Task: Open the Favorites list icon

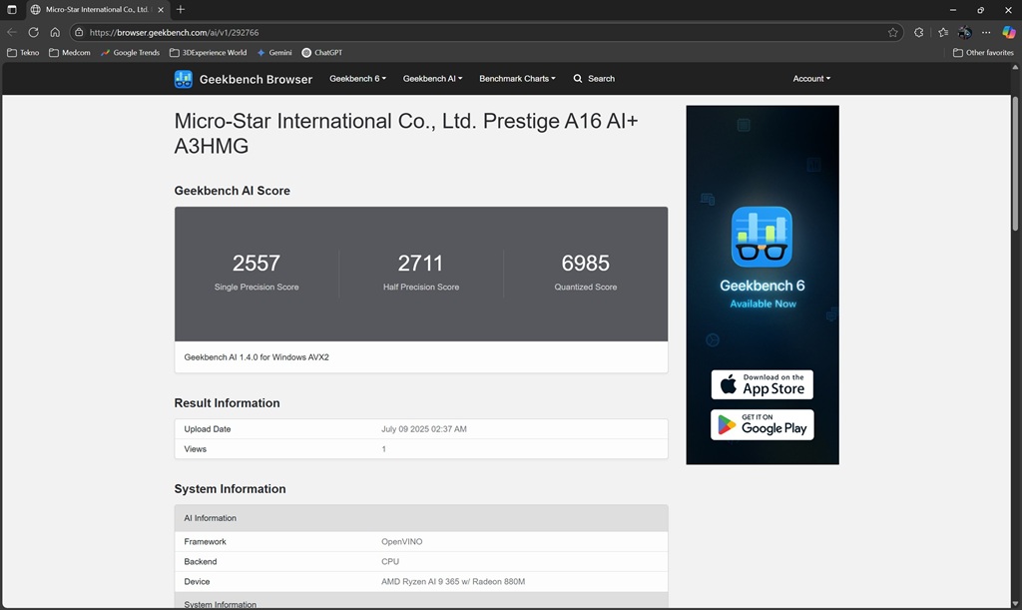Action: tap(943, 32)
